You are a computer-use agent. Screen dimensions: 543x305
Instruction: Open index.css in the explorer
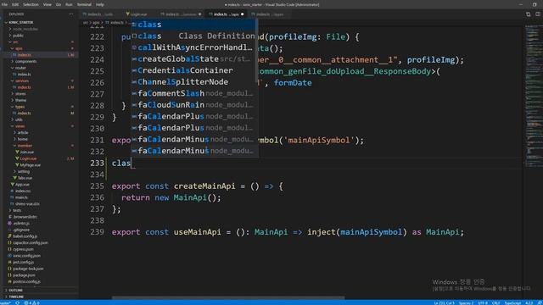(x=23, y=191)
